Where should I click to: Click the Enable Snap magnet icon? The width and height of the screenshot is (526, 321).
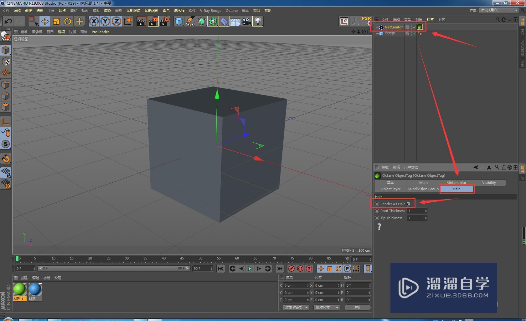pyautogui.click(x=6, y=159)
